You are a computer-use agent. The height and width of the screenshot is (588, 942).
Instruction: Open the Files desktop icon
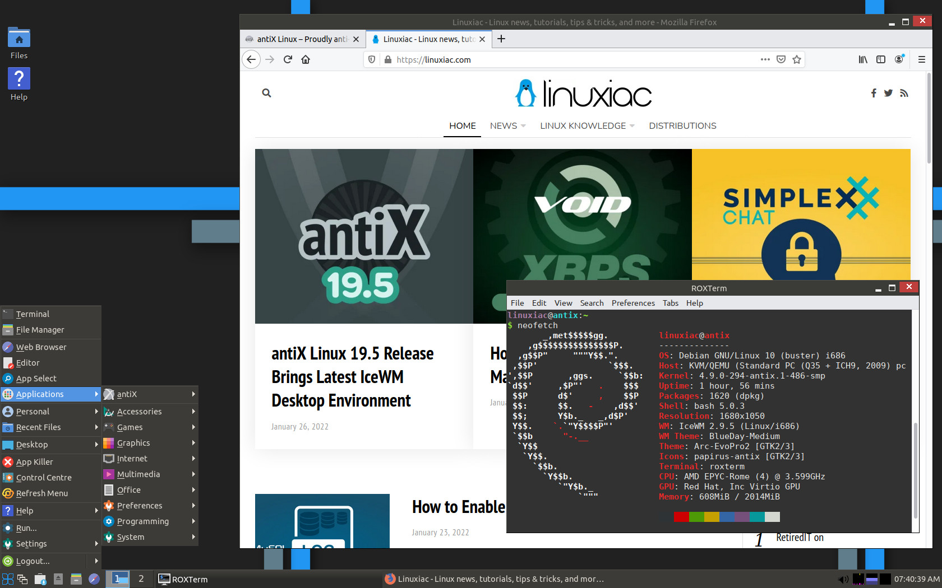coord(19,43)
